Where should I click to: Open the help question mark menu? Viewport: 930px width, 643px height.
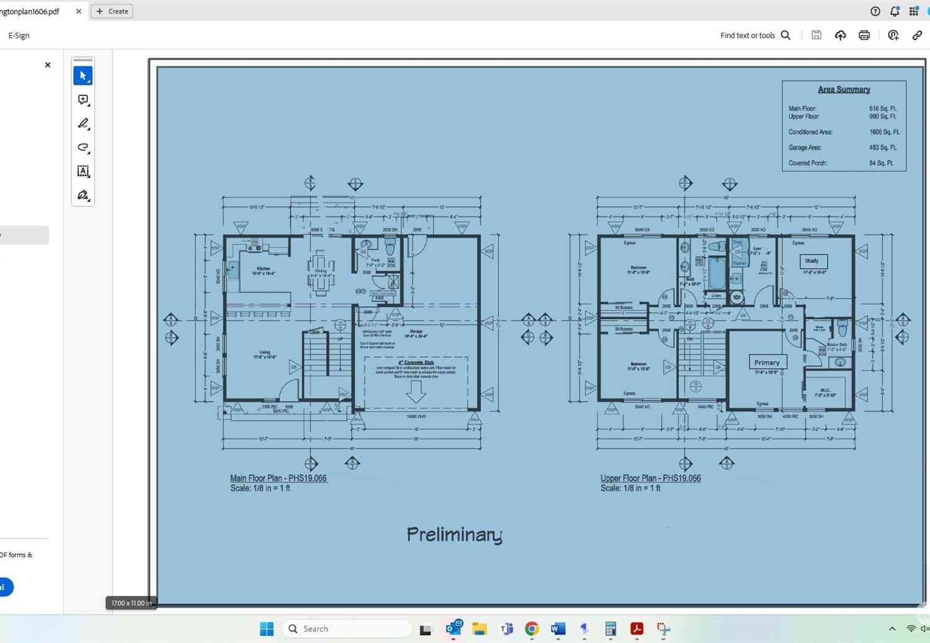click(x=875, y=11)
